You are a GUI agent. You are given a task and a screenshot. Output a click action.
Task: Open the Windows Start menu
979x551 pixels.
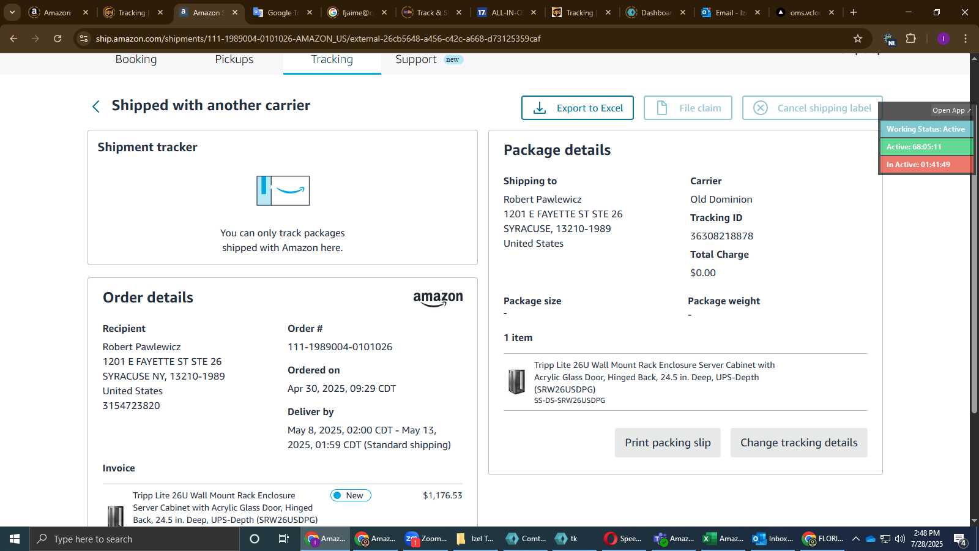click(15, 539)
